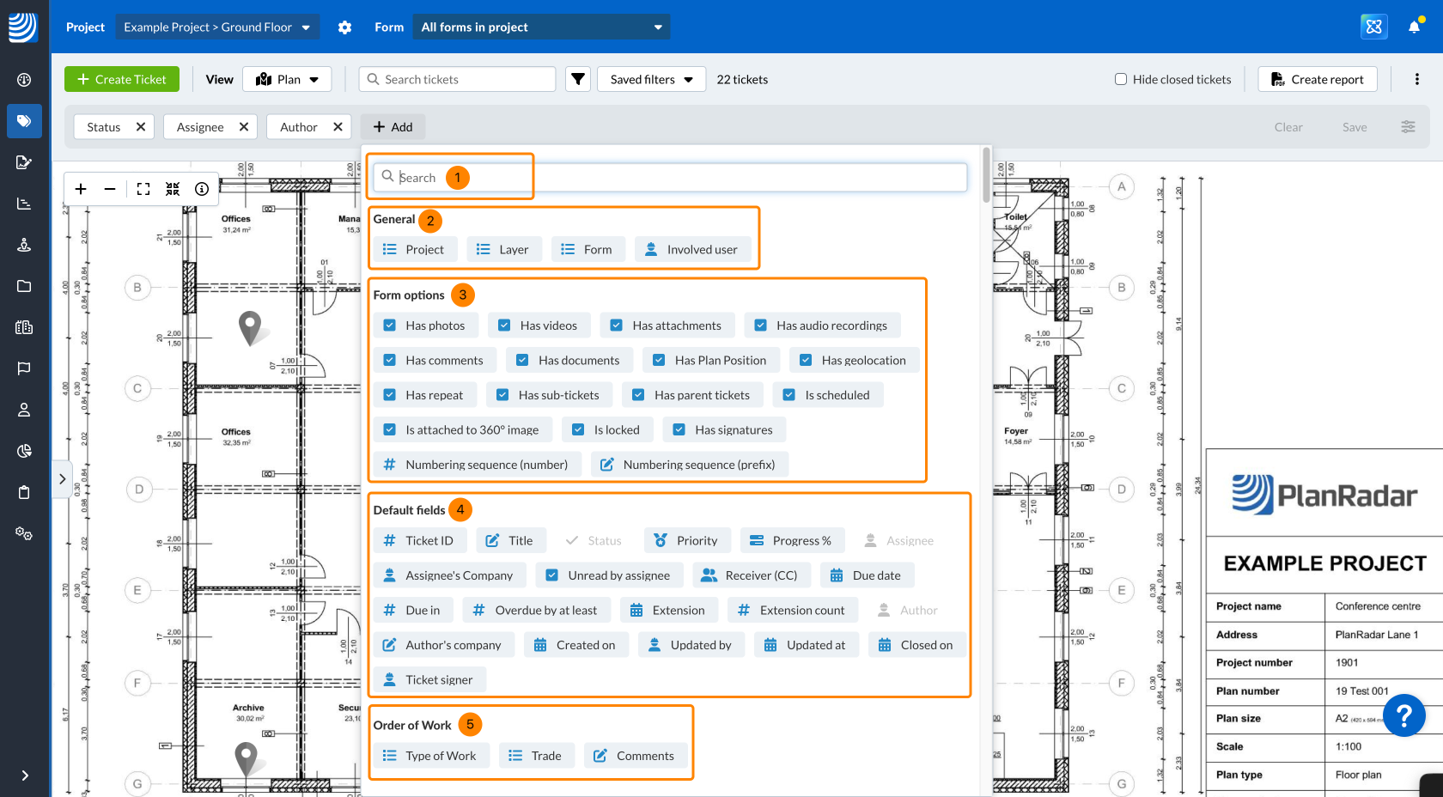The image size is (1443, 797).
Task: Open the filter settings sliders icon
Action: click(1408, 127)
